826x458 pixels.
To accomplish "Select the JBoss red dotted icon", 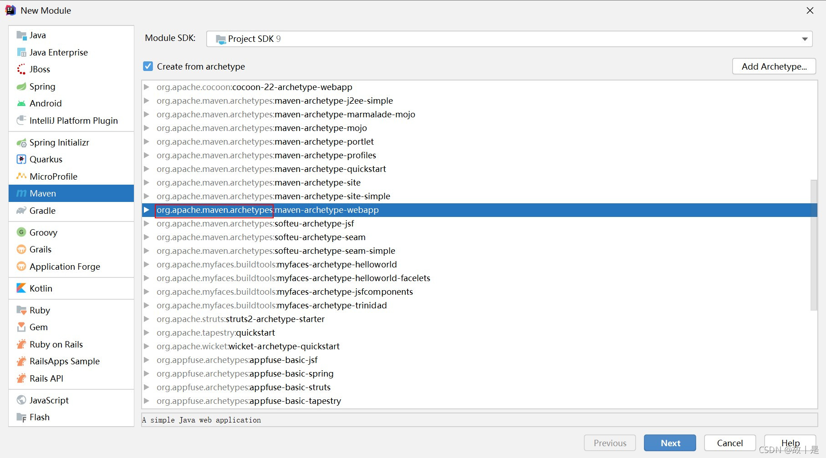I will [21, 69].
